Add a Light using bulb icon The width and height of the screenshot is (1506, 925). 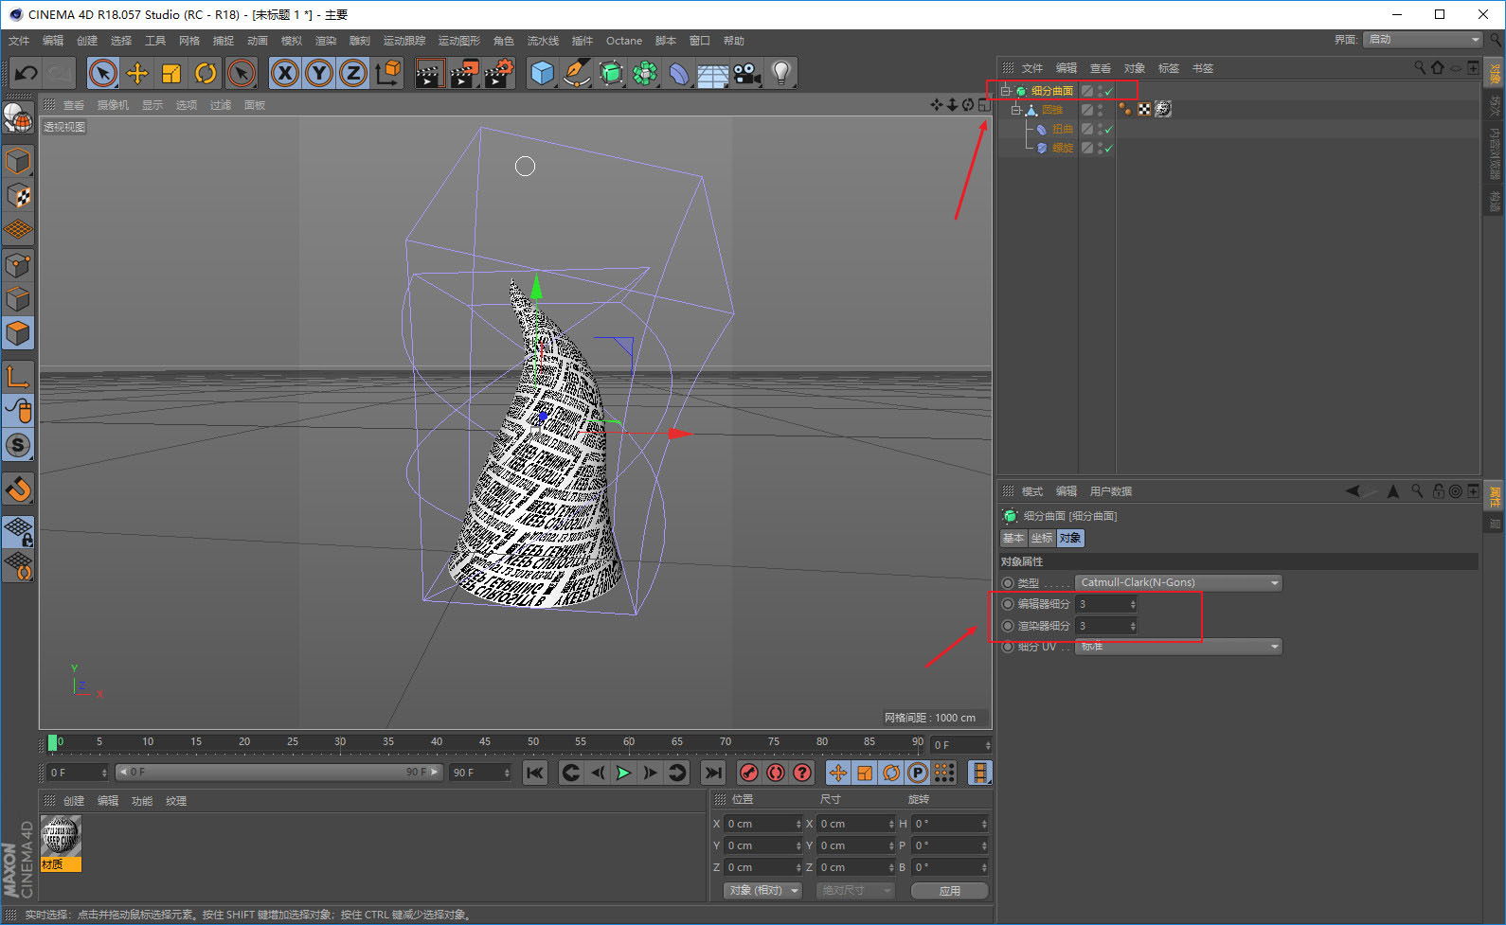point(780,73)
